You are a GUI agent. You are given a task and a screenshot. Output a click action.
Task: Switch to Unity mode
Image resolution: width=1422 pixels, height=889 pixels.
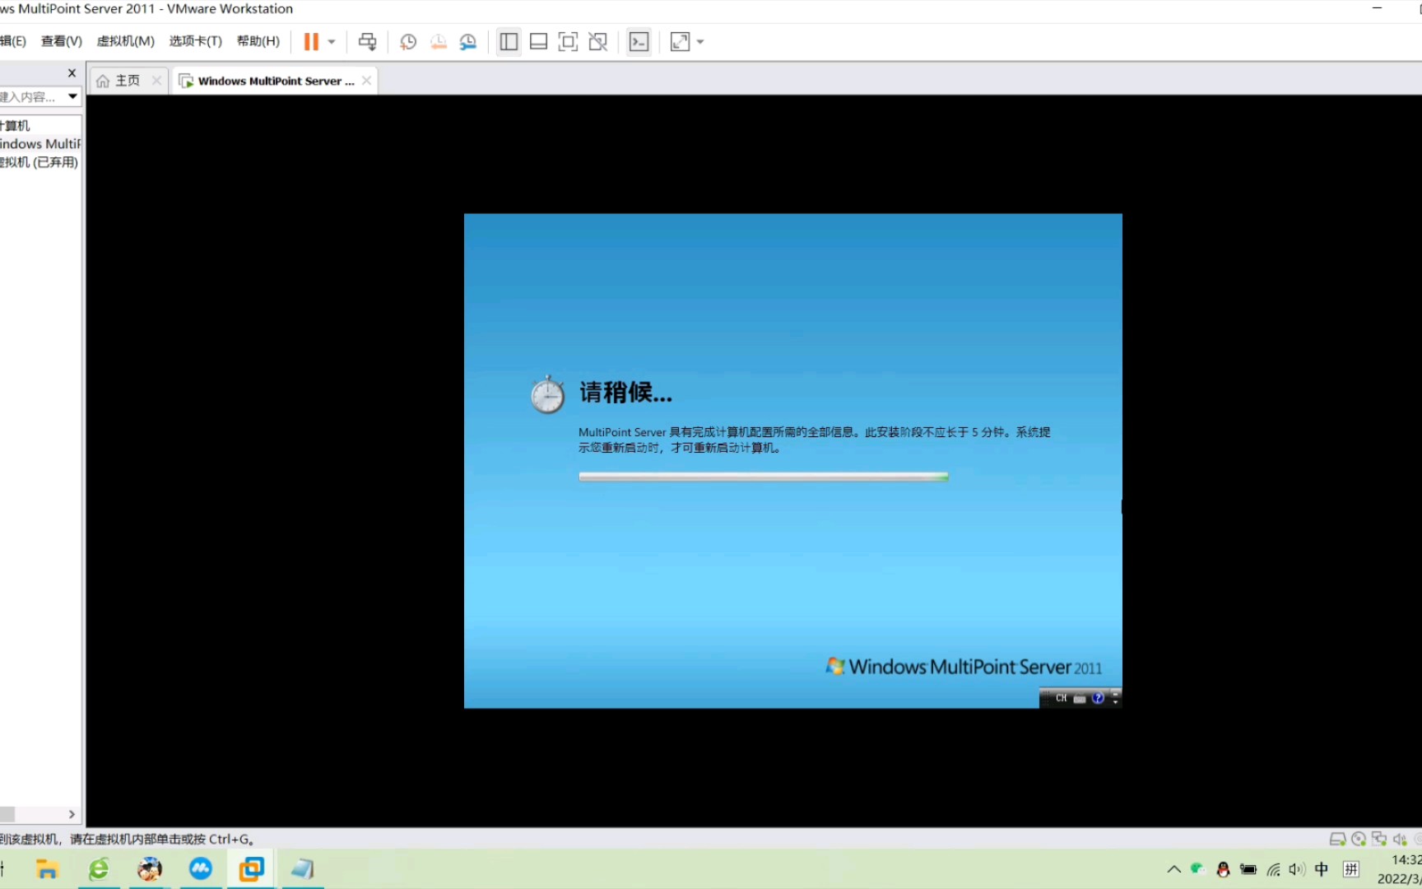[598, 42]
